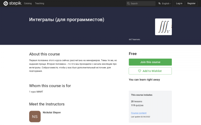The image size is (201, 125).
Task: Click the 1 курс МИИТ text
Action: coord(36,92)
